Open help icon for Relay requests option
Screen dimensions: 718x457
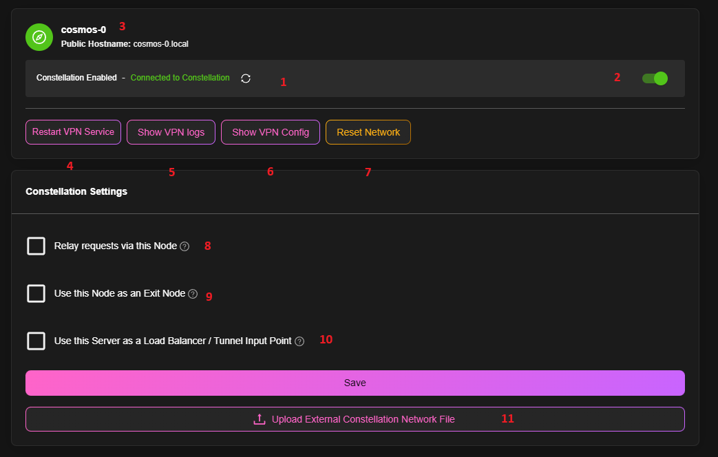click(184, 246)
